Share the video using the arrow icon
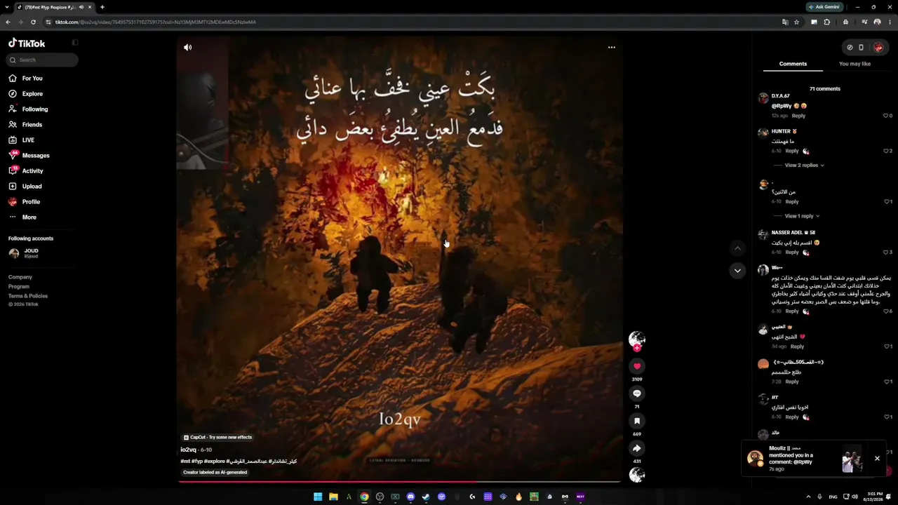The image size is (898, 505). pos(637,448)
